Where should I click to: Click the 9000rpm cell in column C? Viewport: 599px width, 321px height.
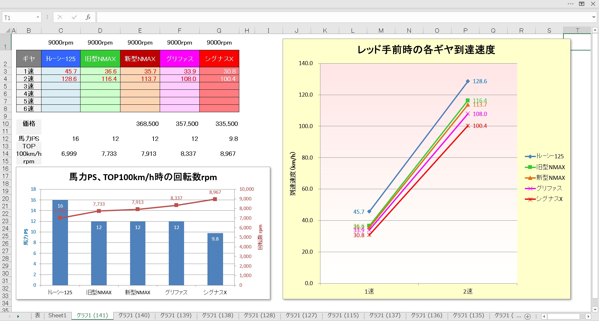click(61, 42)
